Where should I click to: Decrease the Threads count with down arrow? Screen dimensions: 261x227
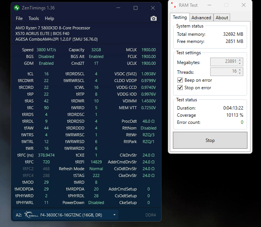(x=240, y=73)
